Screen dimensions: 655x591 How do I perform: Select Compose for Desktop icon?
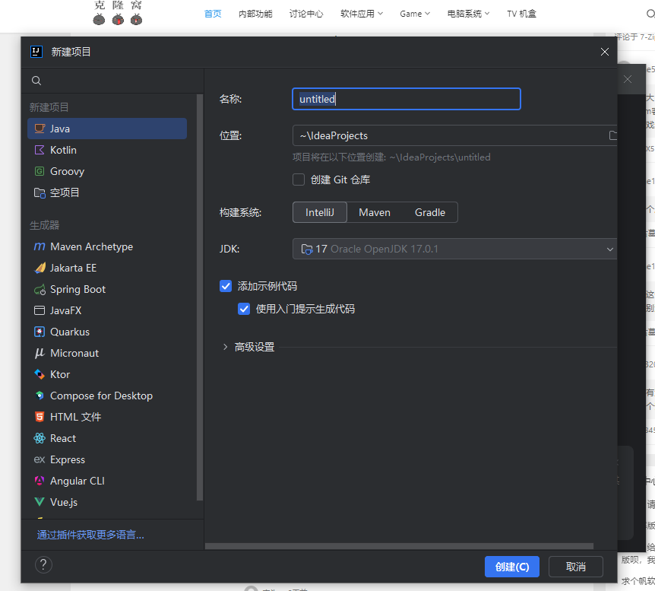[x=40, y=396]
